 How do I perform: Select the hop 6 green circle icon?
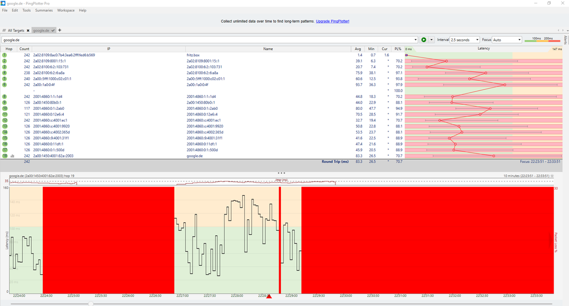pos(4,85)
